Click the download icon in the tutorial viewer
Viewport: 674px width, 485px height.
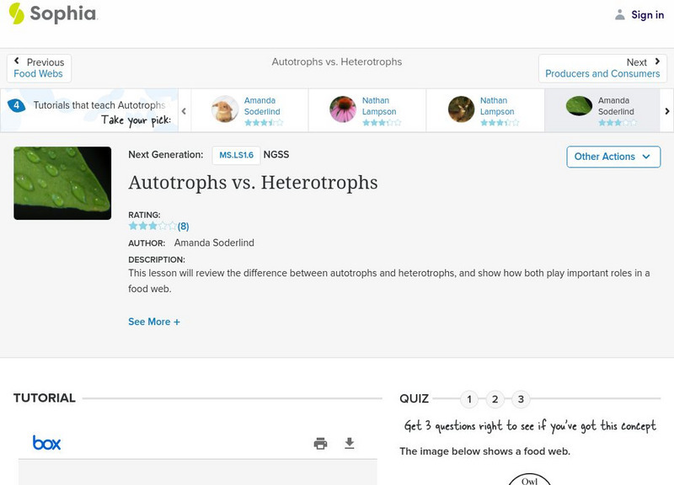point(350,444)
